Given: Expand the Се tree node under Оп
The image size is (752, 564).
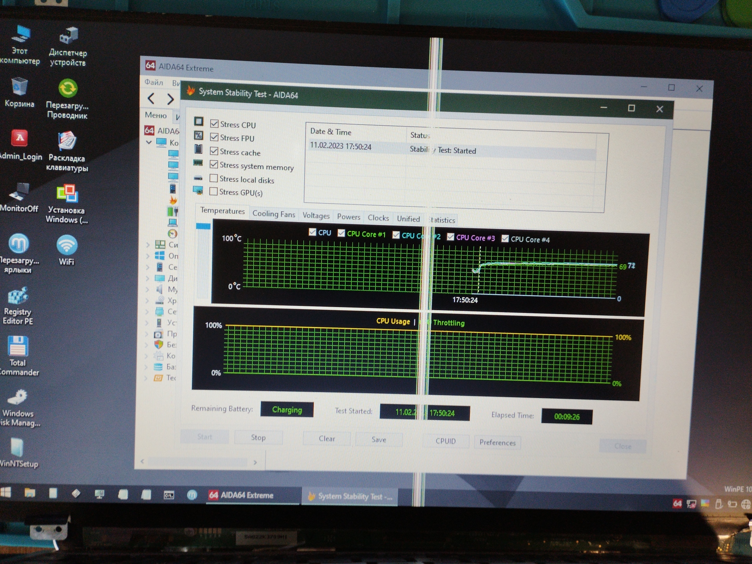Looking at the screenshot, I should tap(148, 267).
